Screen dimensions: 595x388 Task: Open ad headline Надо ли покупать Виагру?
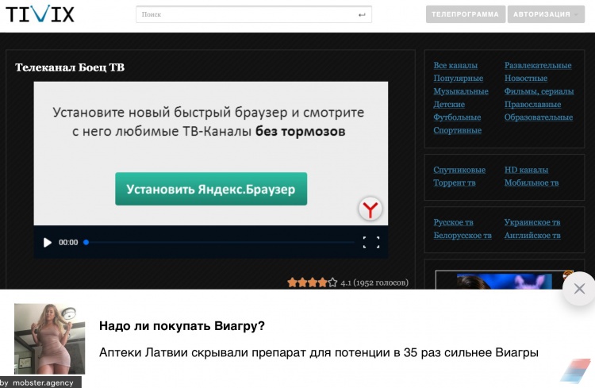(x=182, y=326)
